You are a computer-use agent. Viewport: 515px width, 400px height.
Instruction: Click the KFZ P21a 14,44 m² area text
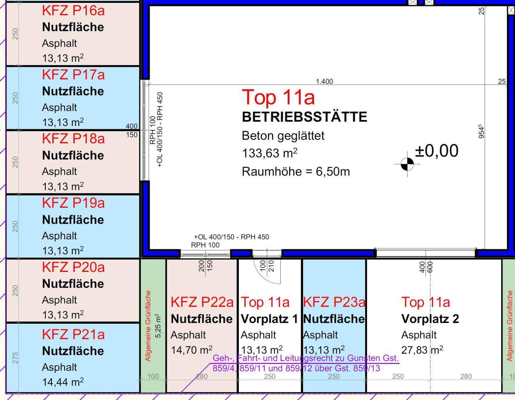tap(63, 382)
